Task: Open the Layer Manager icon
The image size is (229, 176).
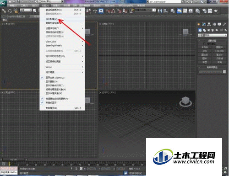Action: pos(173,11)
